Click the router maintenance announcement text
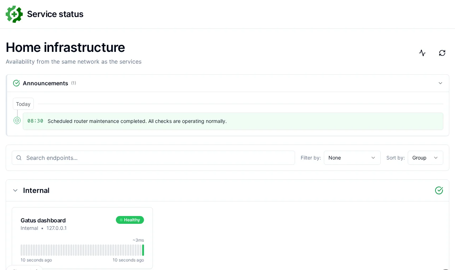The width and height of the screenshot is (455, 270). 137,121
